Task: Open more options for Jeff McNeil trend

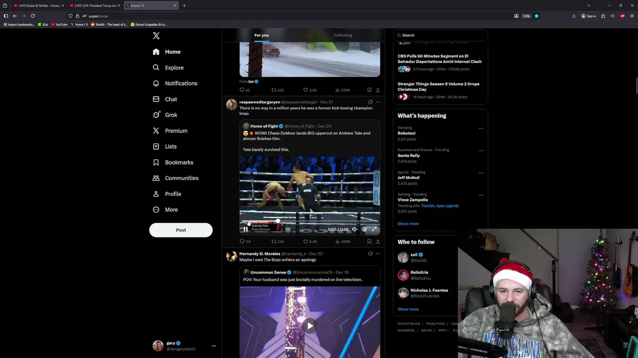Action: 481,173
